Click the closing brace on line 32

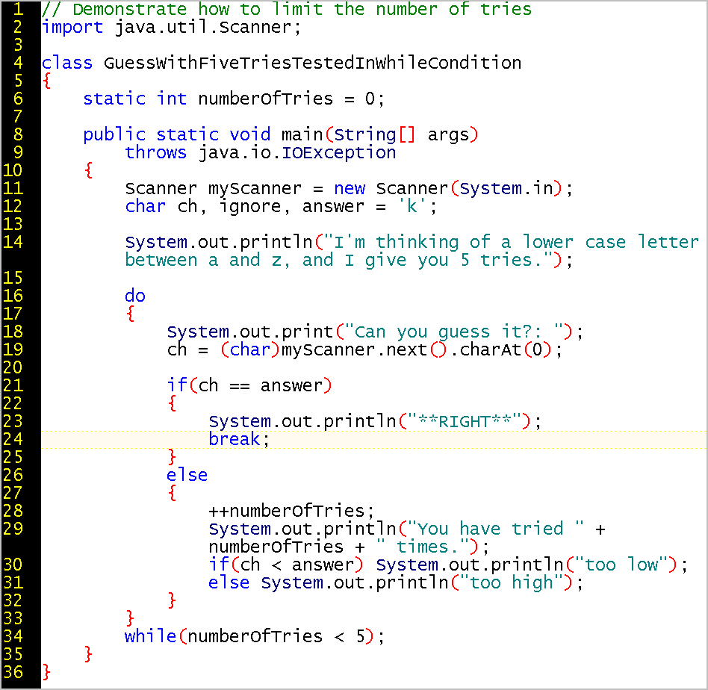pos(172,600)
